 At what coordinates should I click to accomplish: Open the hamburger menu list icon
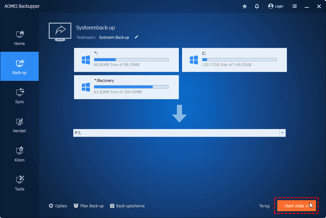(x=294, y=6)
